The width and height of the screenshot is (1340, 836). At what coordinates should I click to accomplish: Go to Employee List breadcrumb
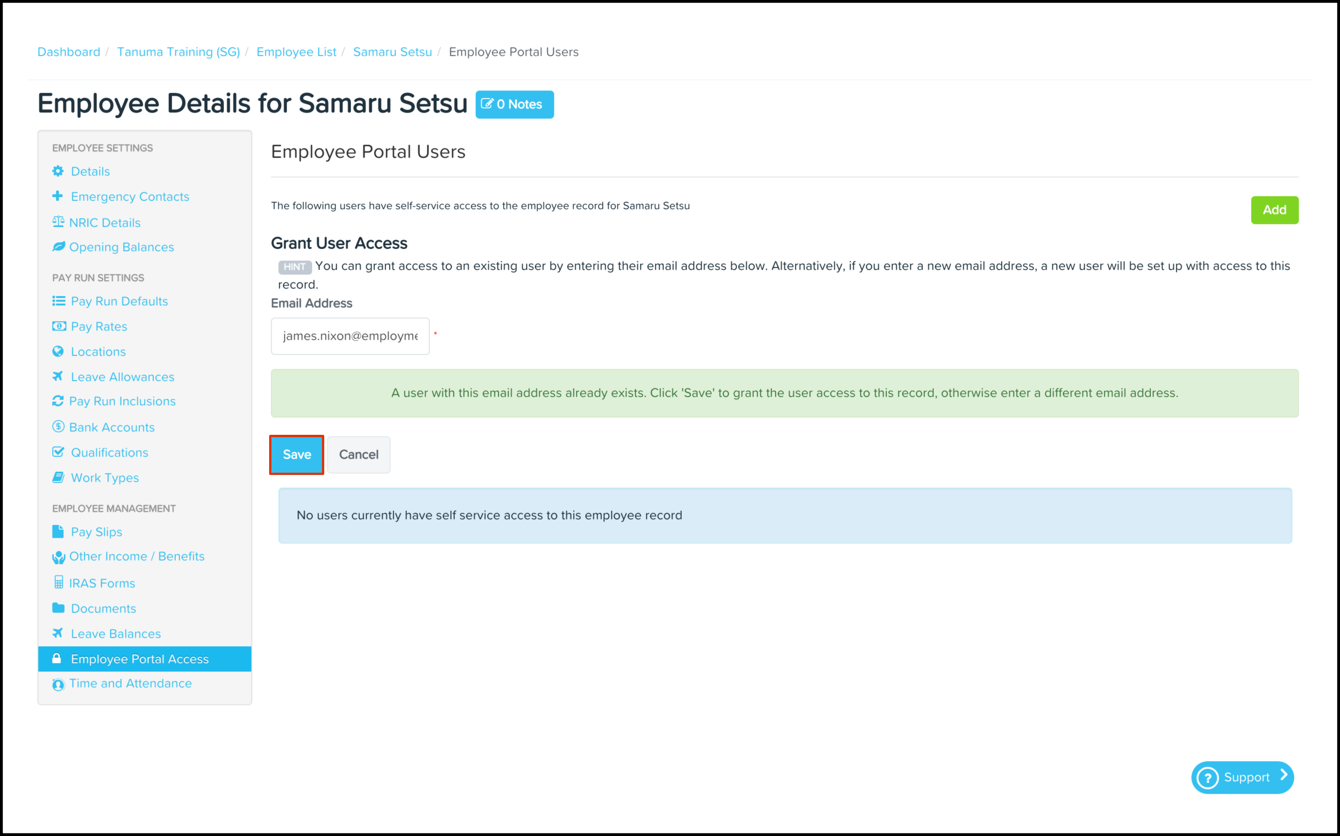296,52
